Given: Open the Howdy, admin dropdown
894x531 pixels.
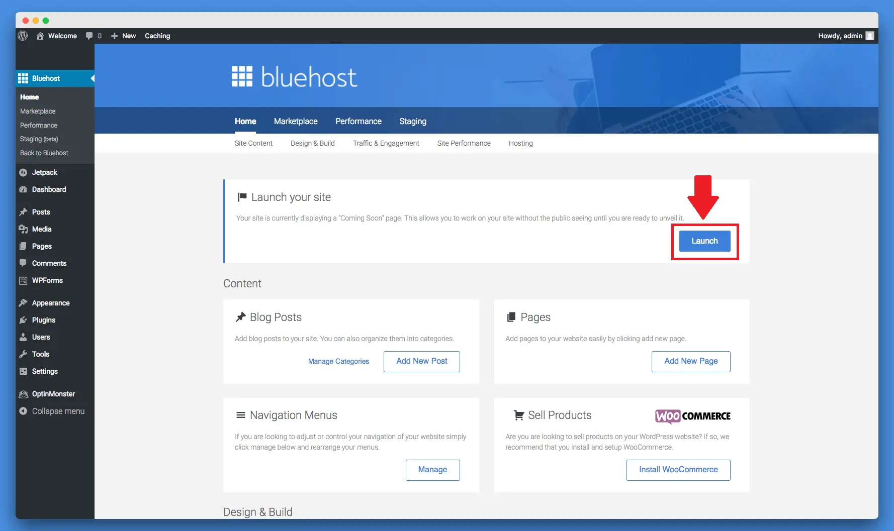Looking at the screenshot, I should pyautogui.click(x=841, y=36).
